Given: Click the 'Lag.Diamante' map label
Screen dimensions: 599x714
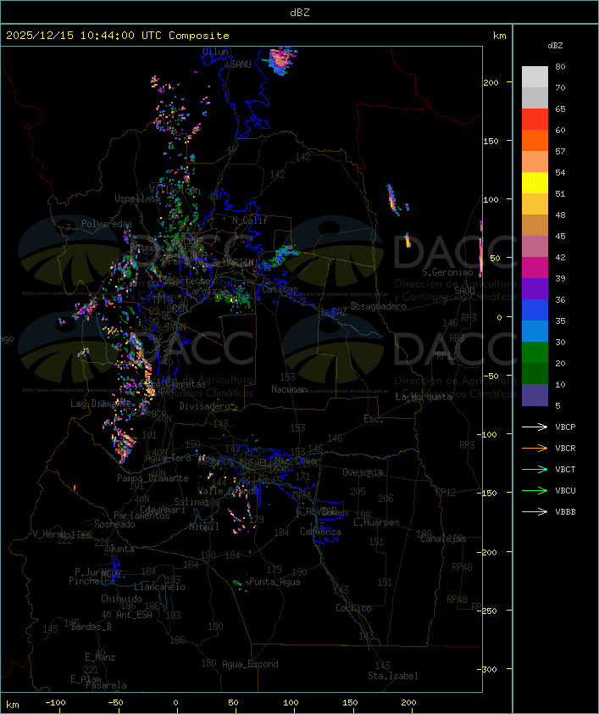Looking at the screenshot, I should click(x=101, y=404).
